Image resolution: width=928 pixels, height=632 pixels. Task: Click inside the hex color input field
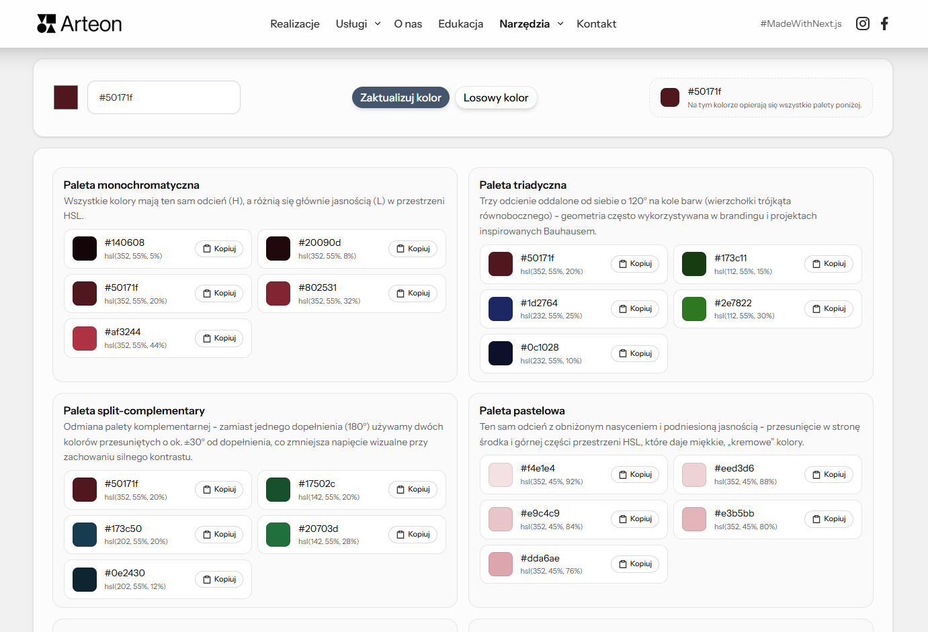pyautogui.click(x=163, y=97)
